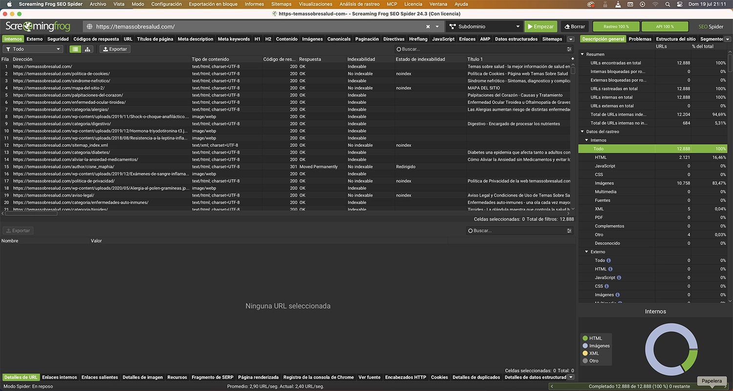Viewport: 733px width, 391px height.
Task: Open Configuración menu
Action: click(167, 4)
